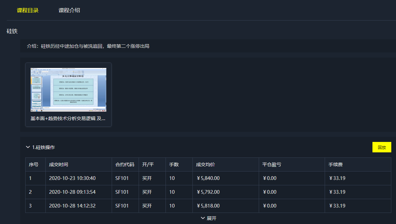This screenshot has height=224, width=396.
Task: Expand the table with 展开
Action: (209, 218)
